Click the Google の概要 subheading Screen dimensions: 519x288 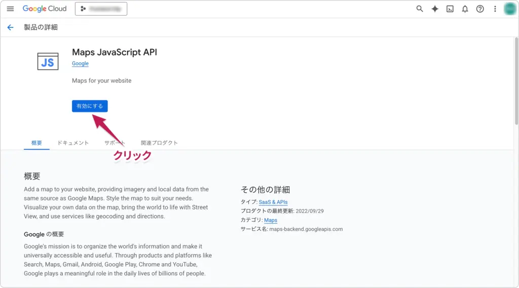44,234
